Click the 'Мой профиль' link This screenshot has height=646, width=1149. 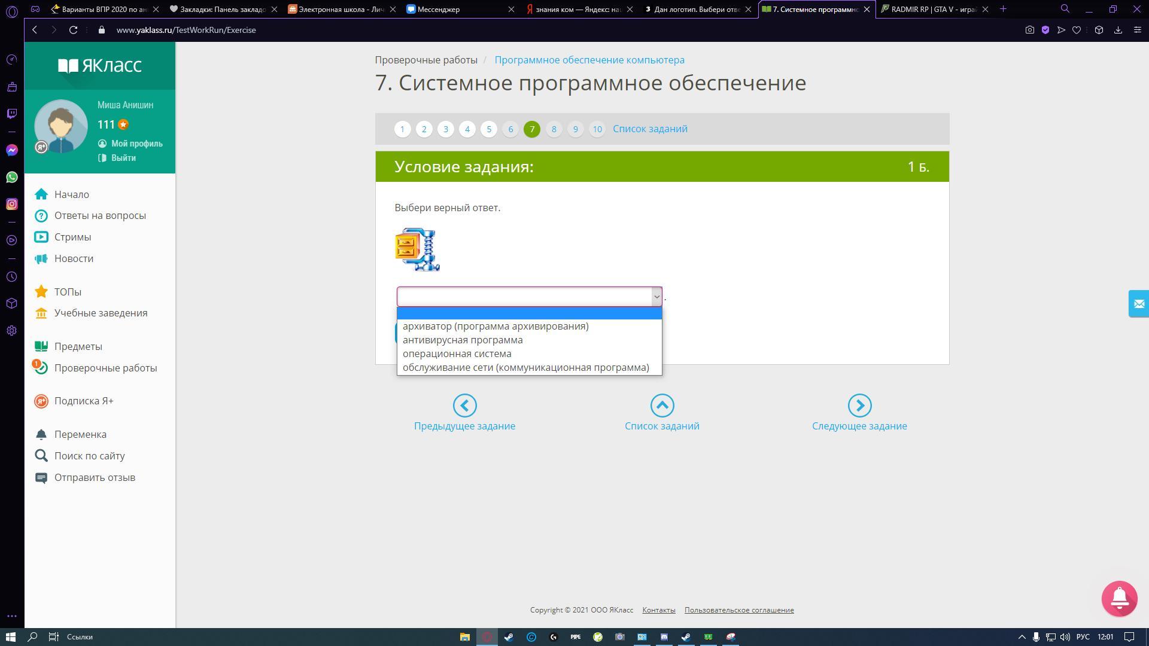pyautogui.click(x=136, y=144)
